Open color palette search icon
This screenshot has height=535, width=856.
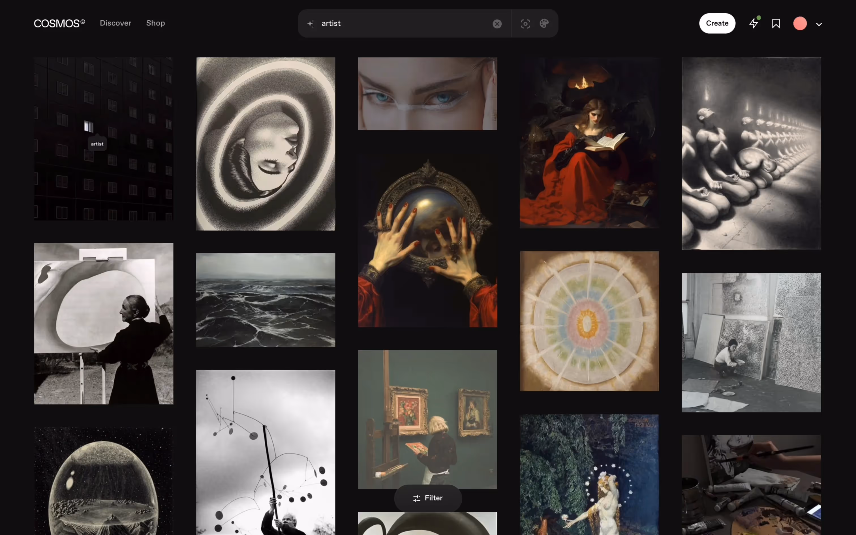point(544,24)
